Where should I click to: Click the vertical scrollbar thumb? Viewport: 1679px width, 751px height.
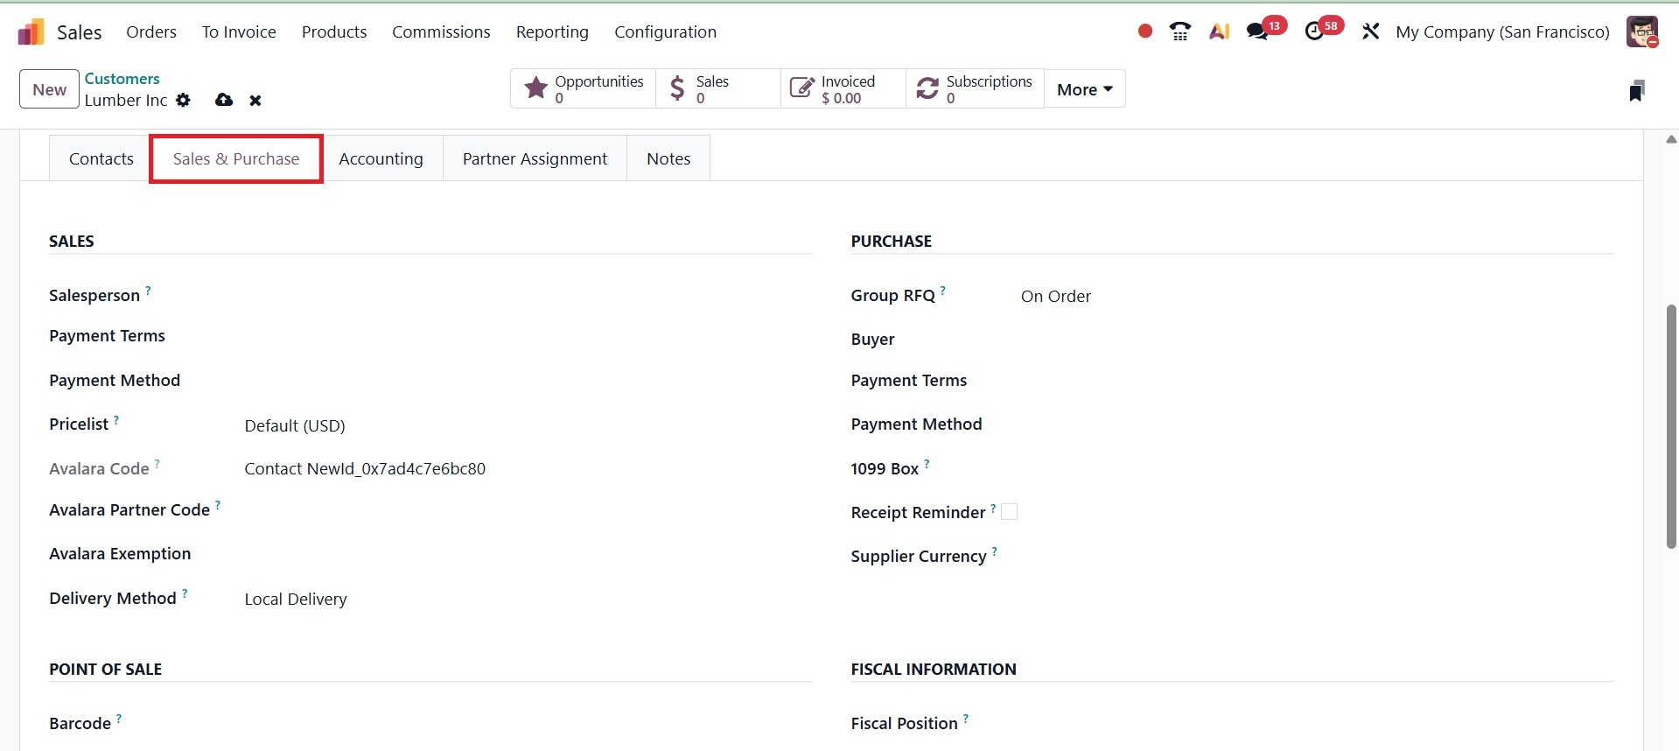pyautogui.click(x=1670, y=426)
